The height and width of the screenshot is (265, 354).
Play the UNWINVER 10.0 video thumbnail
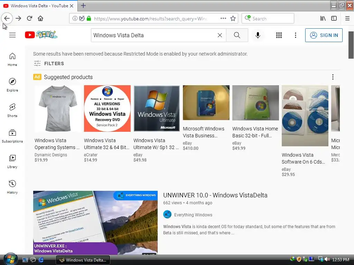pyautogui.click(x=95, y=223)
